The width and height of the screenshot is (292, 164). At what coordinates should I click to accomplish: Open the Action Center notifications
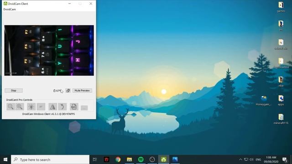(x=285, y=159)
